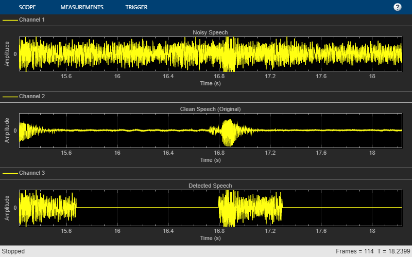Click Channel 1 yellow line swatch
Viewport: 412px width, 257px height.
(10, 20)
